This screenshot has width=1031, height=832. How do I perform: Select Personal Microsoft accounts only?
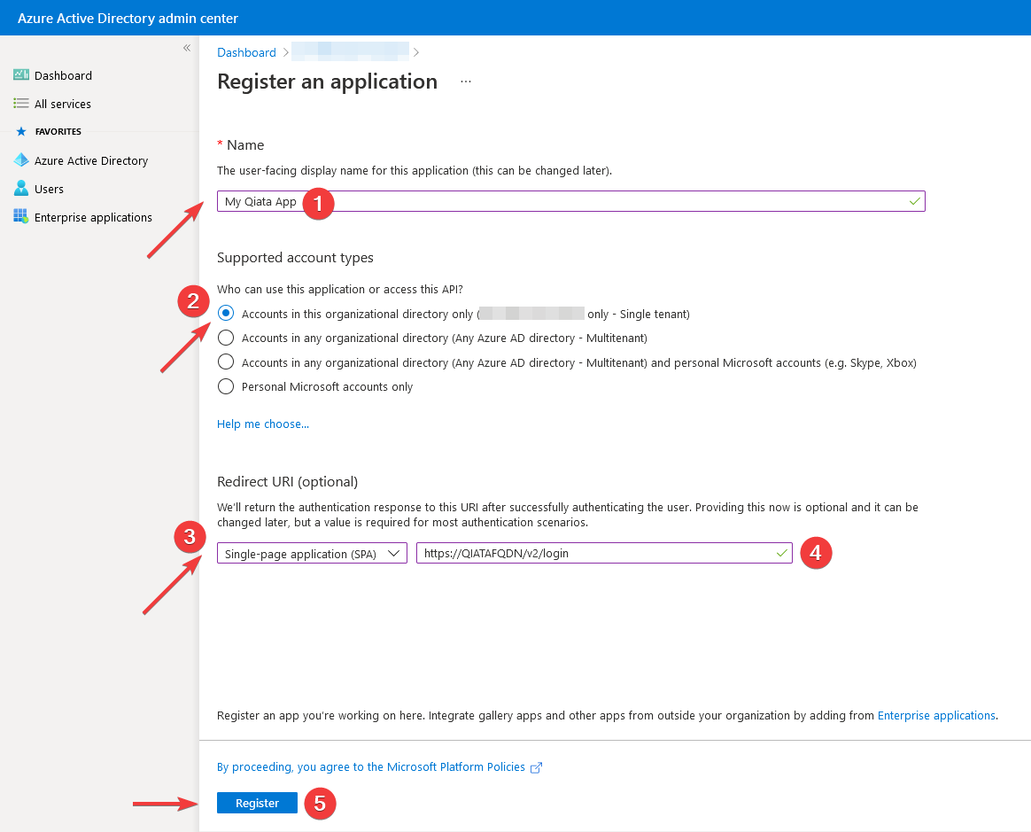[226, 386]
